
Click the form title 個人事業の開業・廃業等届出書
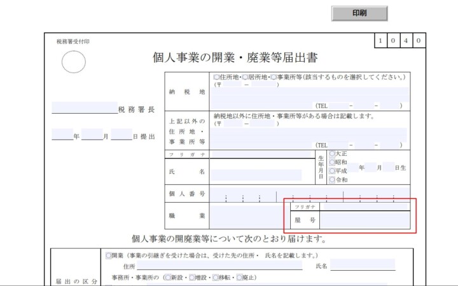coord(235,57)
